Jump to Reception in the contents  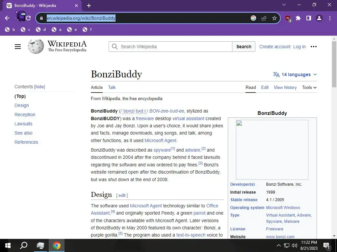coord(25,115)
